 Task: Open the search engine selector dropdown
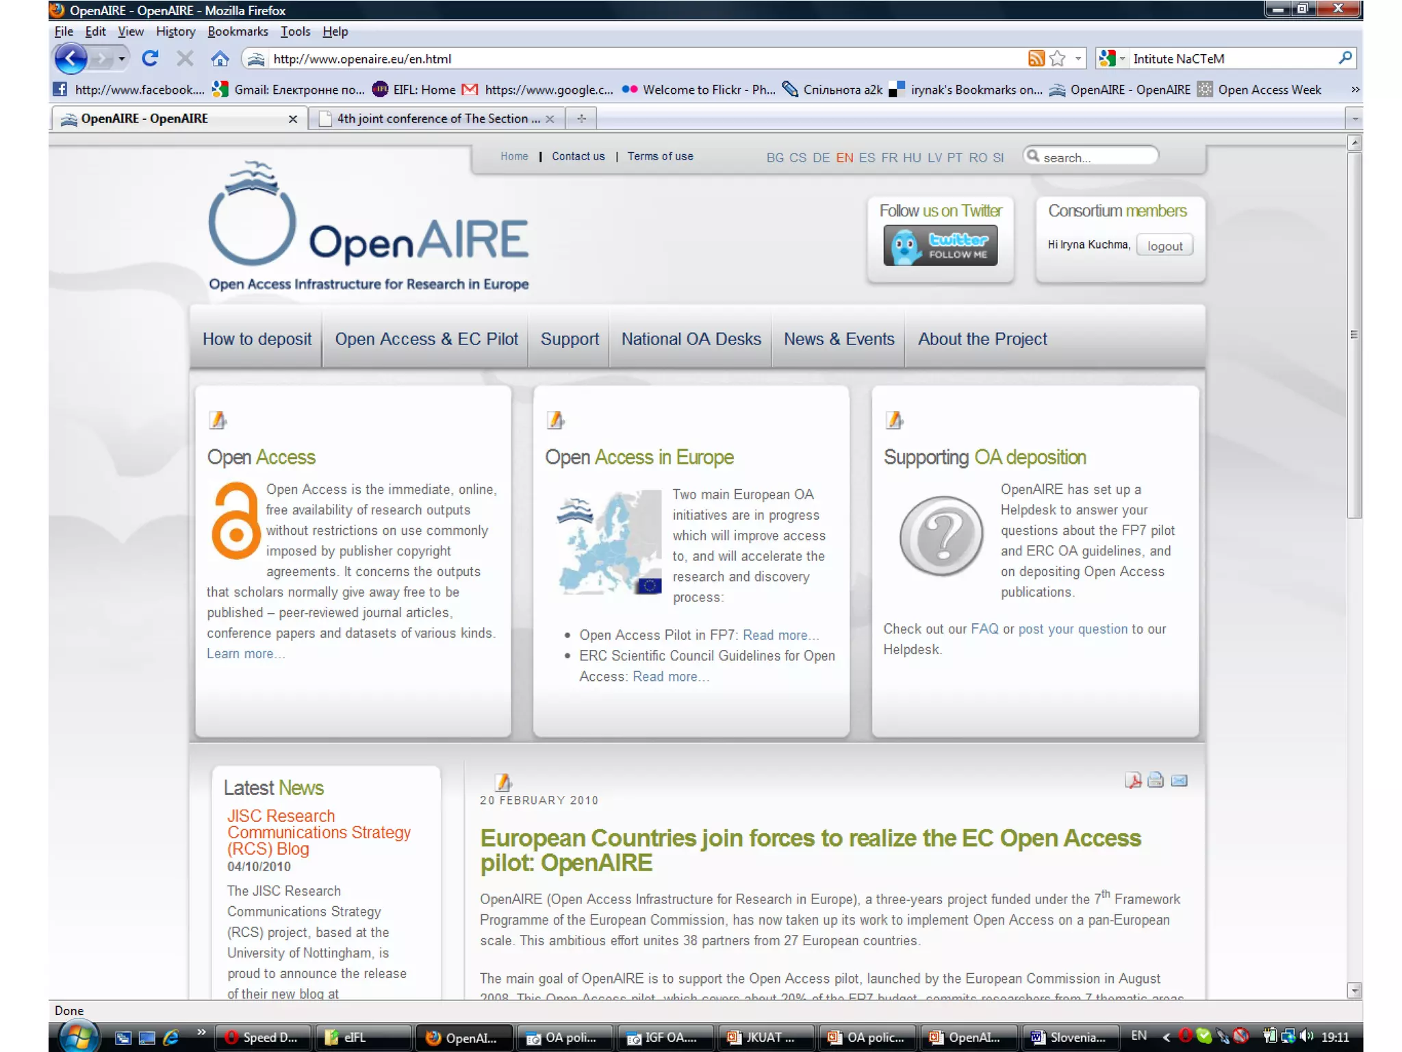coord(1123,59)
